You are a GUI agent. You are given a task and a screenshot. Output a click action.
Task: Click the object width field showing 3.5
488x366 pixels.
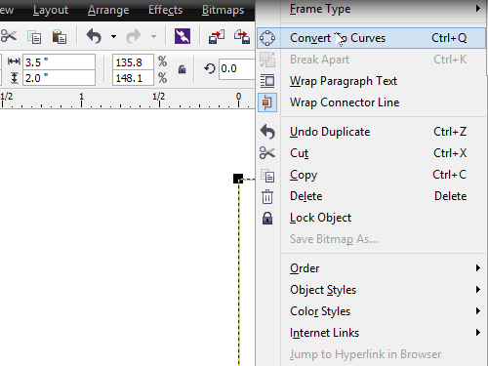click(59, 62)
